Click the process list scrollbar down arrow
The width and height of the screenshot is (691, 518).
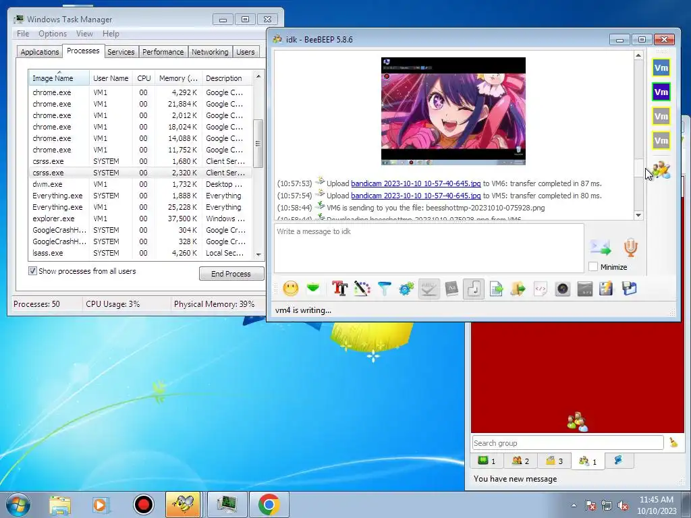(x=258, y=254)
